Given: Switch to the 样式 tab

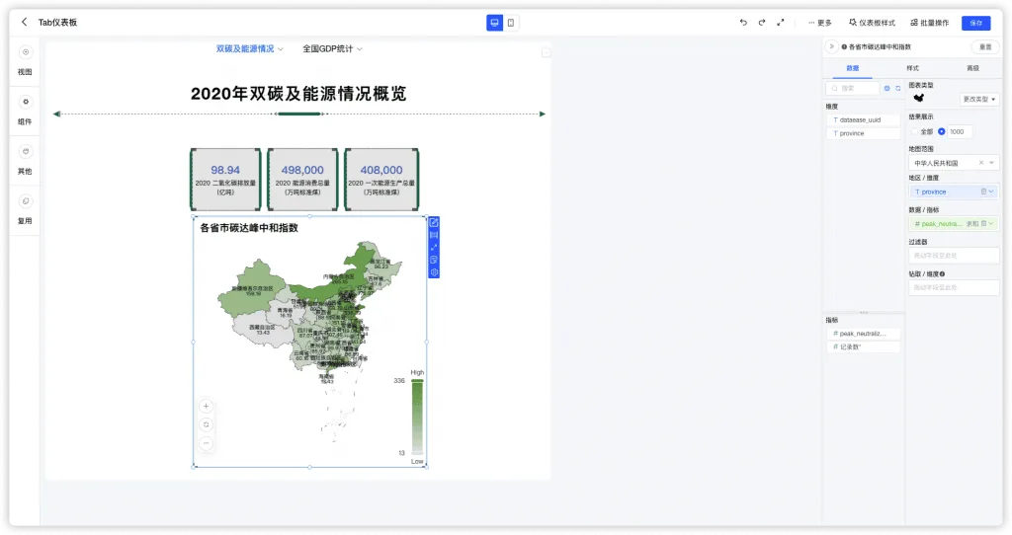Looking at the screenshot, I should [x=912, y=68].
